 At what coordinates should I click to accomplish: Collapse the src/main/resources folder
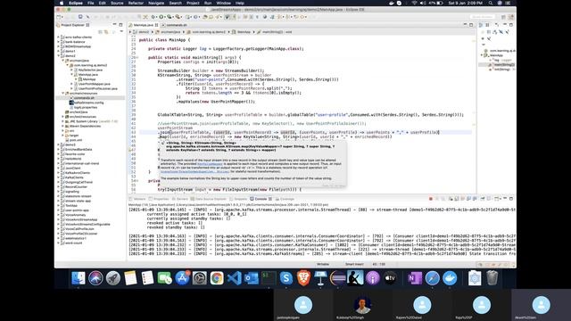(x=62, y=93)
